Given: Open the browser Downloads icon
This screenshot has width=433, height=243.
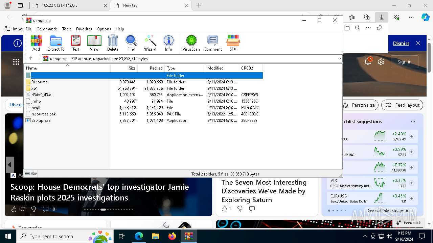Looking at the screenshot, I should pyautogui.click(x=382, y=17).
